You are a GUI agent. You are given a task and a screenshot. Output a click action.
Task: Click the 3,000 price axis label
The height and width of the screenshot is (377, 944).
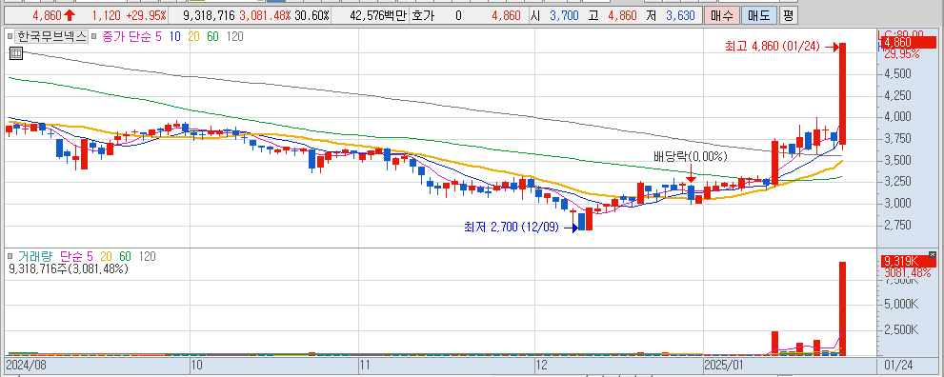point(897,203)
